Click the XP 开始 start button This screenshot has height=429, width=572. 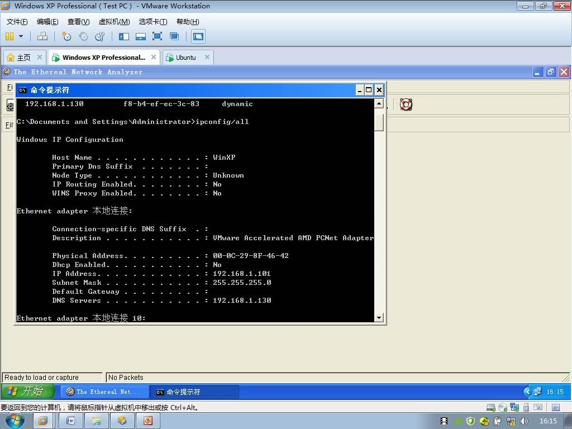tap(28, 392)
